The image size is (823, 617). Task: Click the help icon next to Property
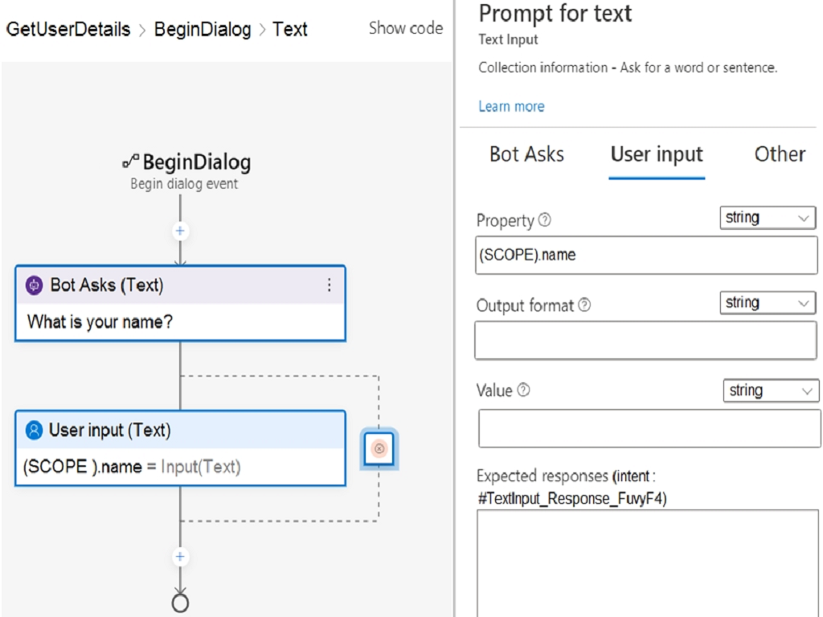(545, 220)
